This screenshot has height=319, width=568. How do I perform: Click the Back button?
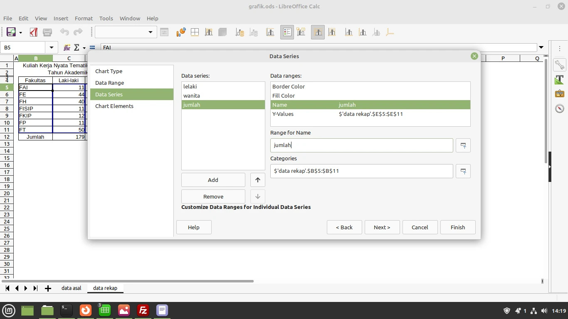(344, 227)
